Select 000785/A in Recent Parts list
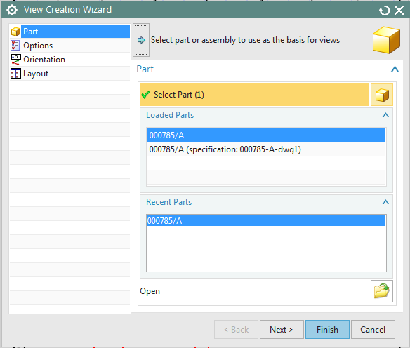 pyautogui.click(x=266, y=221)
